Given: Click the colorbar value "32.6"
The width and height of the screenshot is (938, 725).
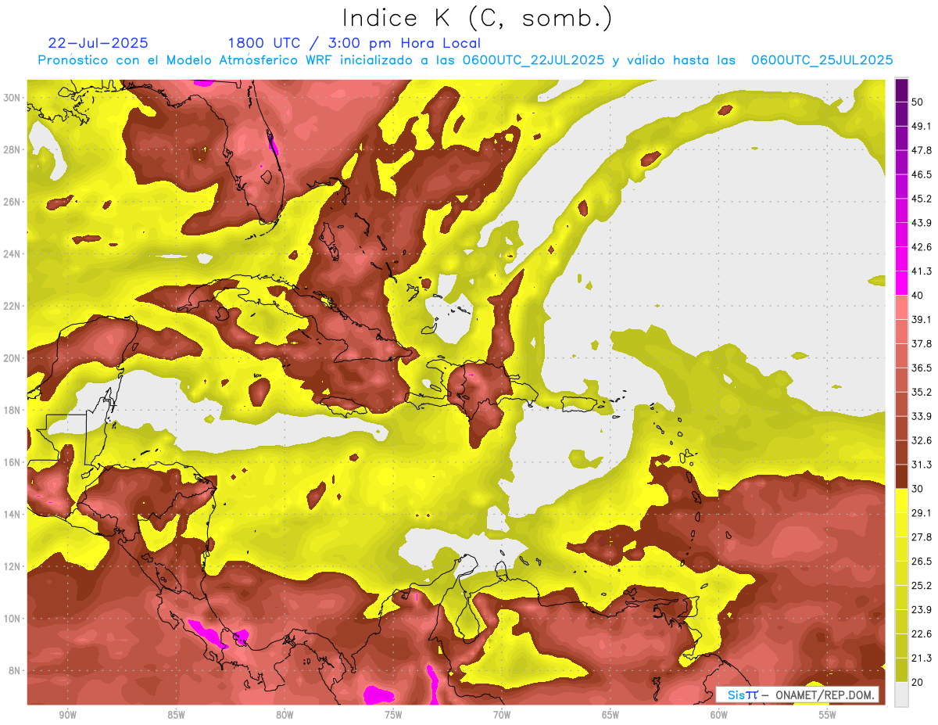Looking at the screenshot, I should (x=922, y=440).
